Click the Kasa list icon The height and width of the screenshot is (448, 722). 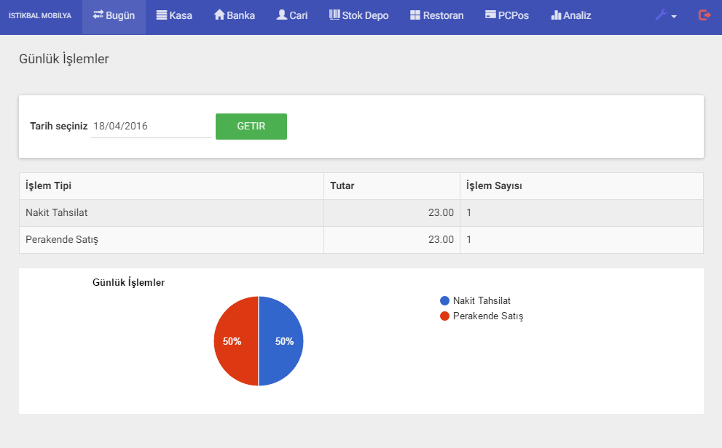(x=162, y=15)
